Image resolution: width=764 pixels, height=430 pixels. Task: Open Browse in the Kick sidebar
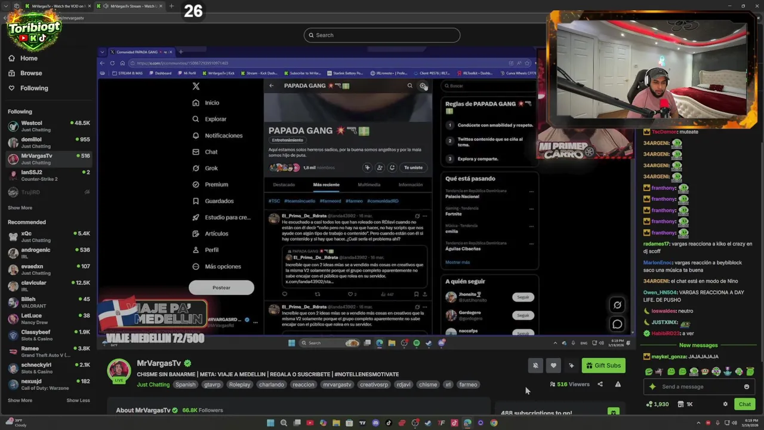[25, 73]
